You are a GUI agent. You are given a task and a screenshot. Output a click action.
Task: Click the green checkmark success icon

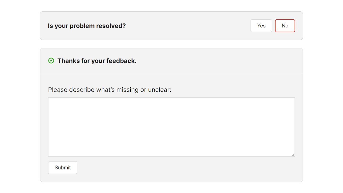(51, 61)
